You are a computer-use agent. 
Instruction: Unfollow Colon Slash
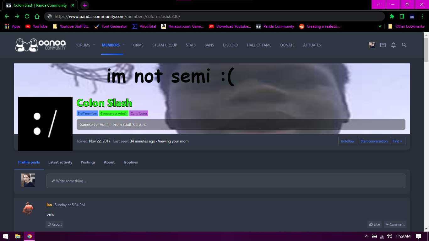[347, 141]
